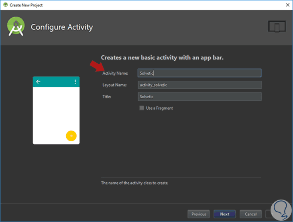Click inside the Layout Name text field

tap(199, 85)
